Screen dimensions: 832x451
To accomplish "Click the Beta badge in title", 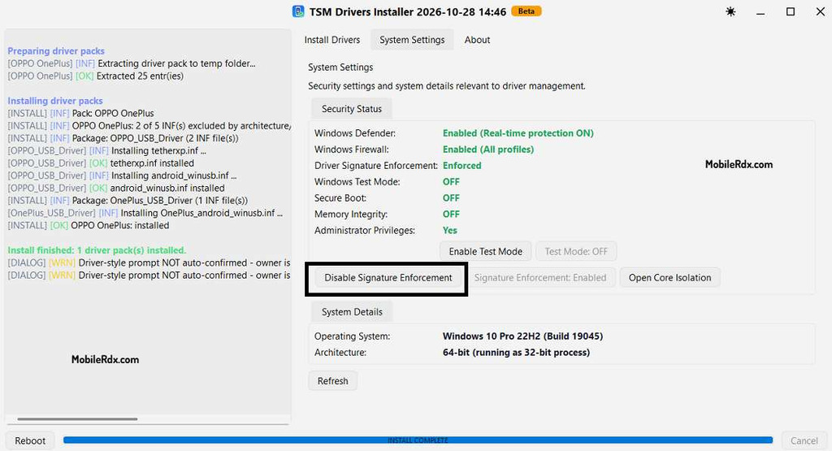I will (526, 11).
